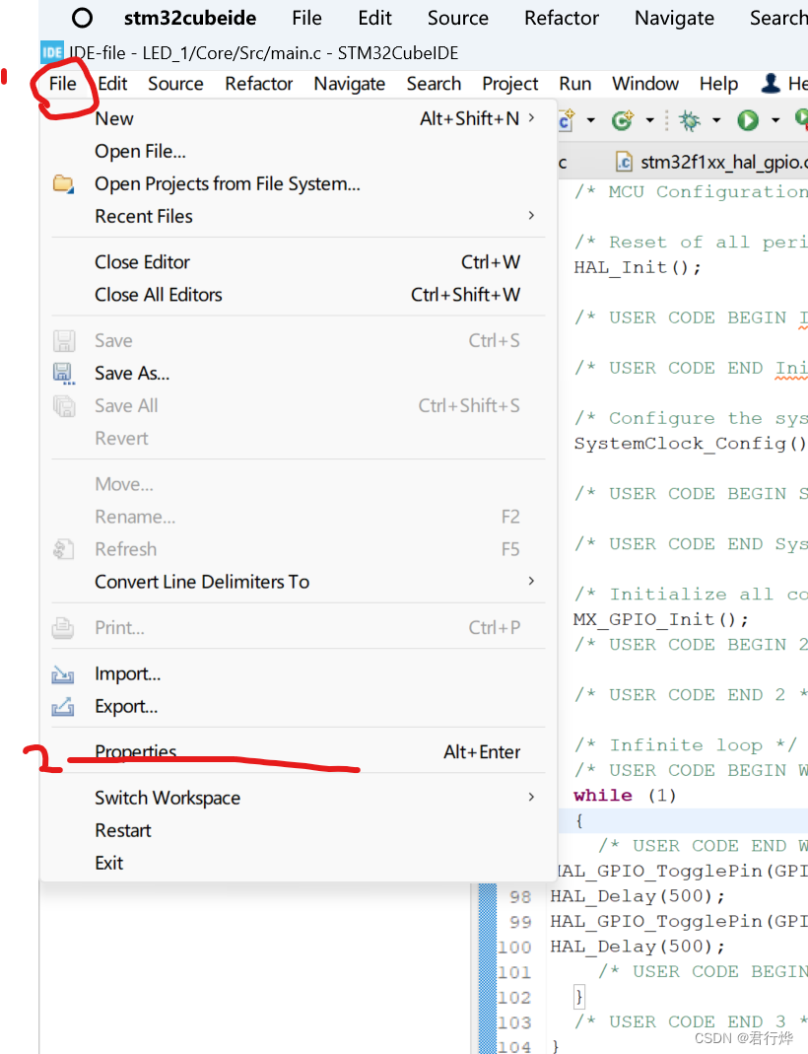Open File in the top system menu bar

click(x=307, y=18)
